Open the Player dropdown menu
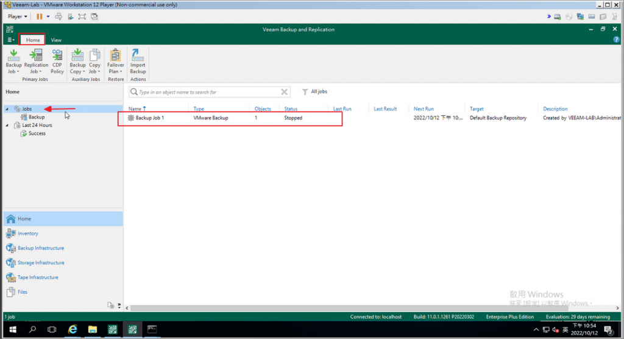The width and height of the screenshot is (624, 339). pos(18,16)
